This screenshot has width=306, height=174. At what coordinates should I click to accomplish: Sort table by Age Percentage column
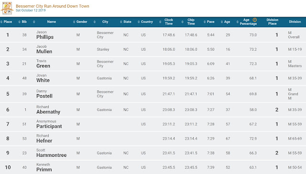(x=248, y=22)
